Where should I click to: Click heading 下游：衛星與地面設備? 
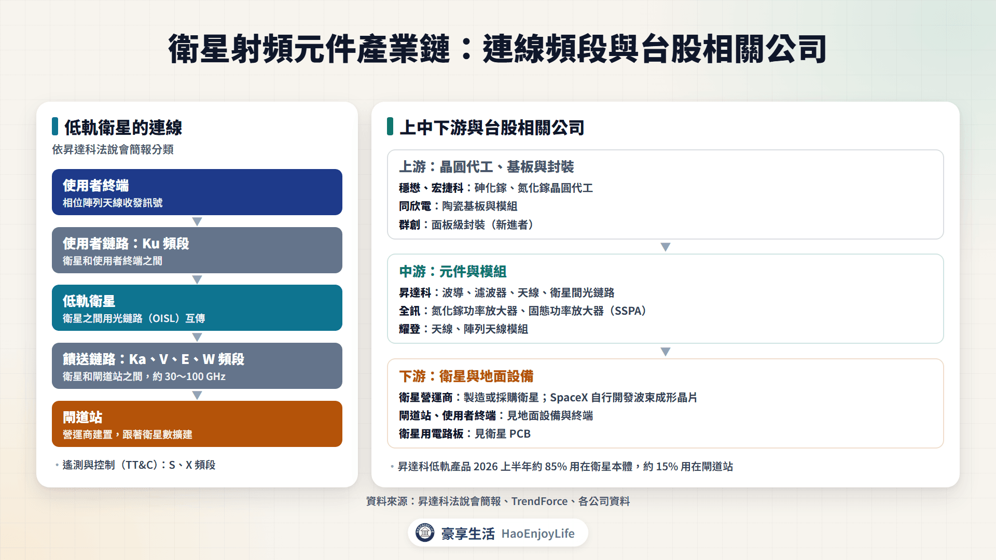(466, 376)
